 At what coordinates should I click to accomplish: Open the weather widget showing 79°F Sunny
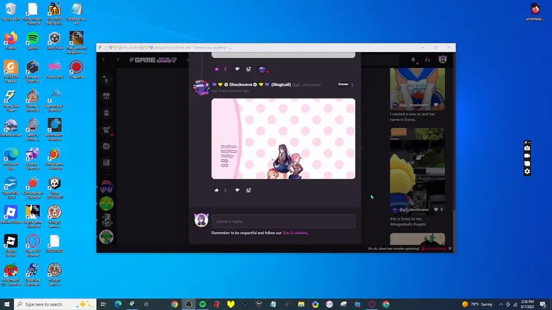[477, 304]
